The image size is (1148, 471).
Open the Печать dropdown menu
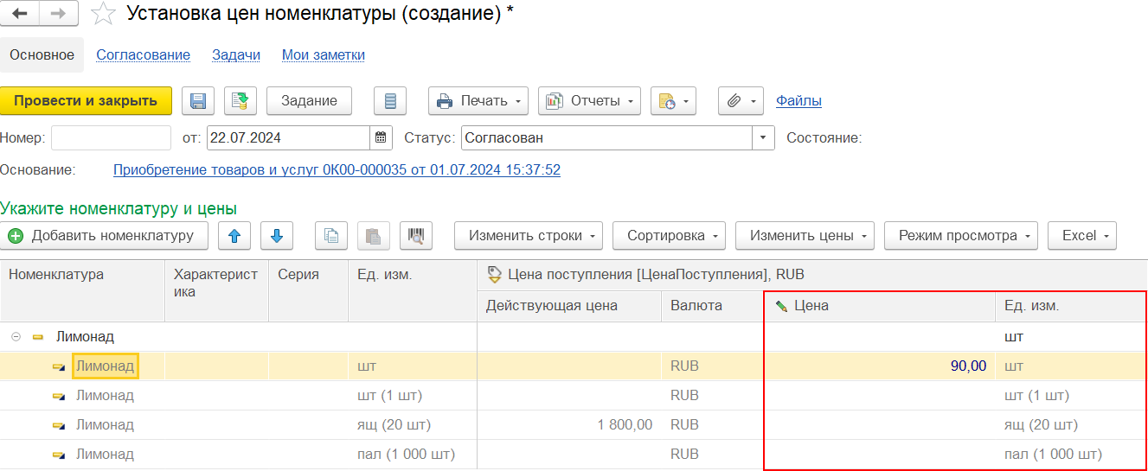(x=478, y=101)
